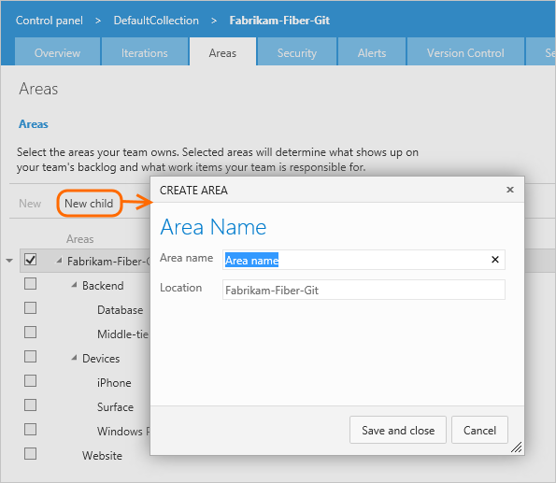
Task: Cancel the Create Area dialog
Action: point(479,430)
